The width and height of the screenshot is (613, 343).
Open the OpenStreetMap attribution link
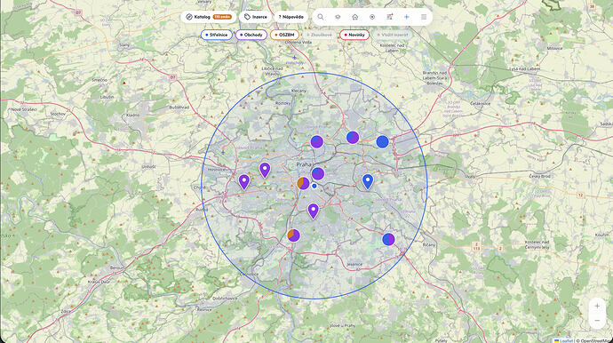coord(595,340)
